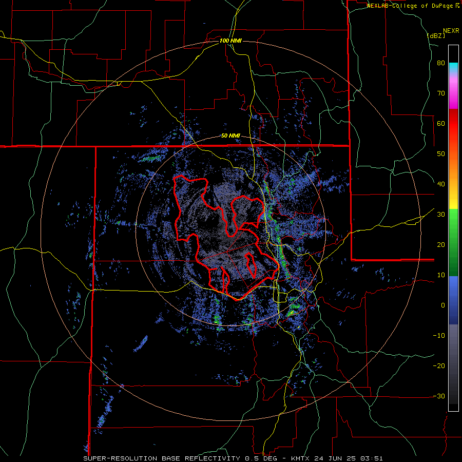Viewport: 462px width, 462px height.
Task: Click the 0 value on the dBZ scale
Action: pyautogui.click(x=443, y=305)
